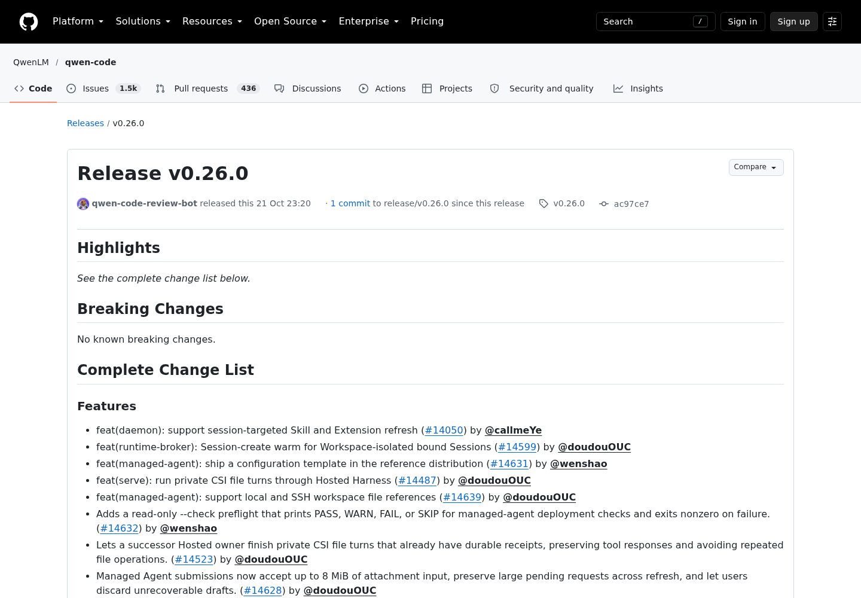Open pull request #14050 link
This screenshot has width=861, height=598.
(x=444, y=431)
